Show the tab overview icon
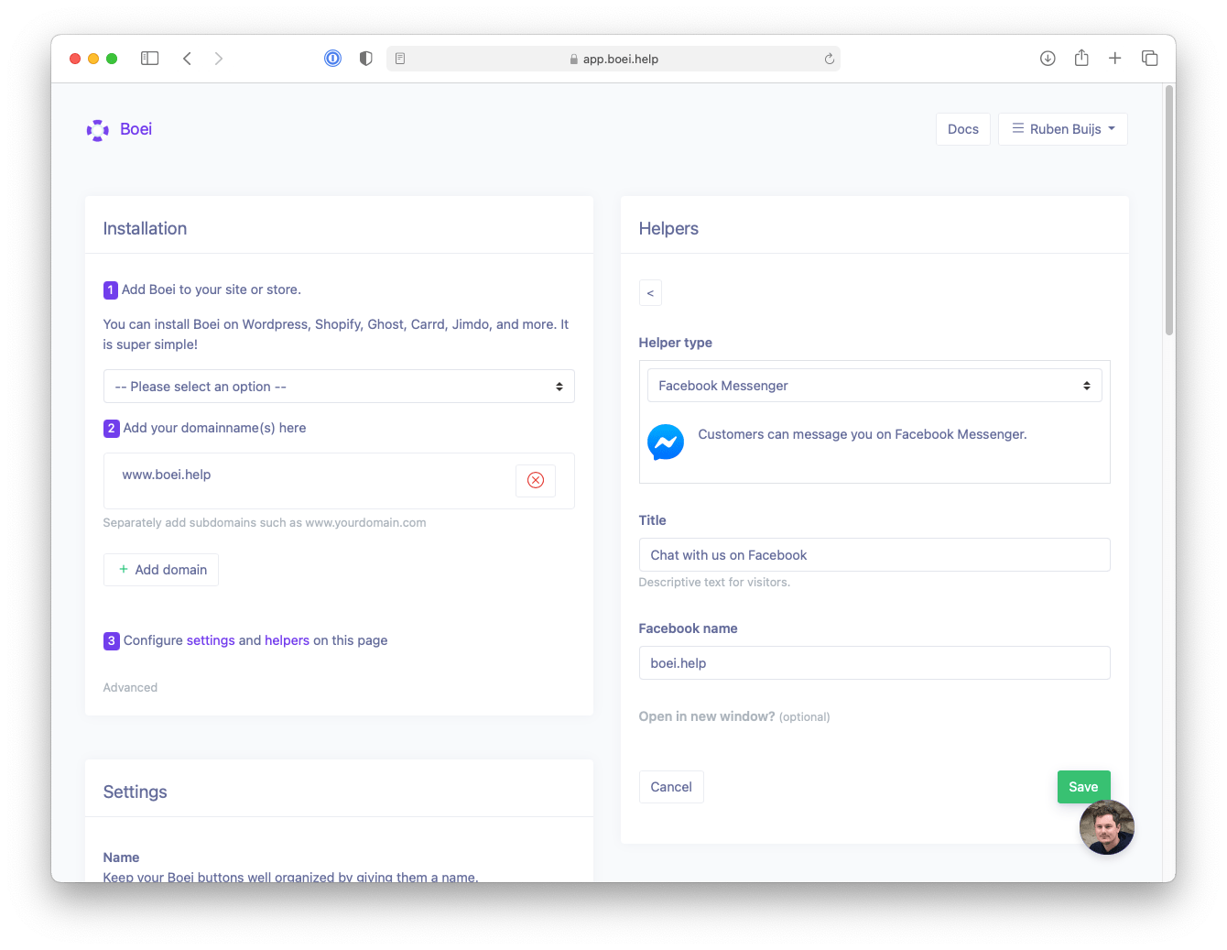 [1150, 59]
